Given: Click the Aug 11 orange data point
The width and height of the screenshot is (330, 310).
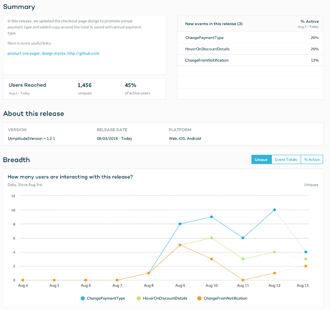Looking at the screenshot, I should 243,280.
